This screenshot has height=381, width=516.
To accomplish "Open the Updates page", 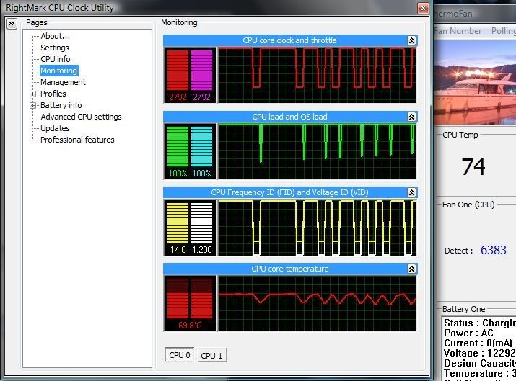I will [55, 128].
